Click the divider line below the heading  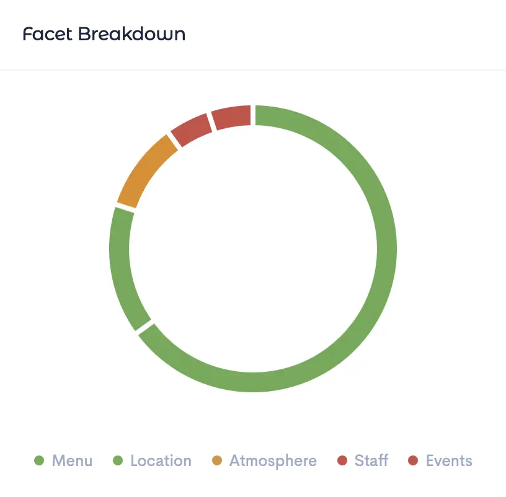tap(253, 70)
